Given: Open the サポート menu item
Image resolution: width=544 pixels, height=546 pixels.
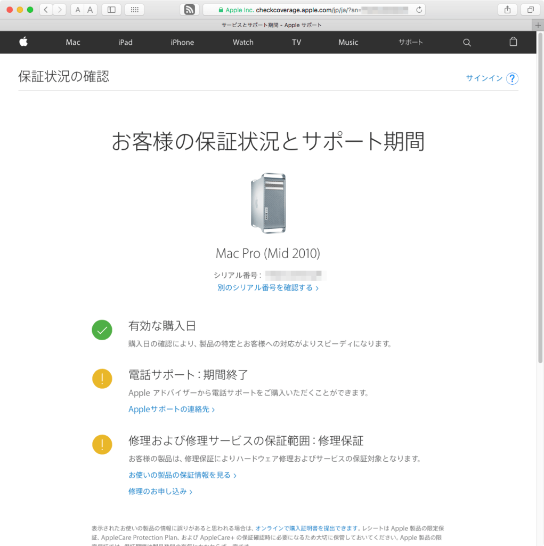Looking at the screenshot, I should 411,42.
